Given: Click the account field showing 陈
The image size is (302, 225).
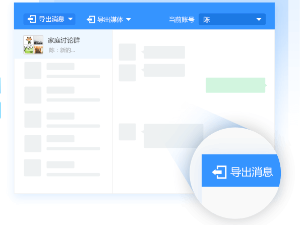Looking at the screenshot, I should 232,19.
